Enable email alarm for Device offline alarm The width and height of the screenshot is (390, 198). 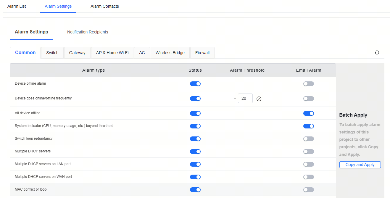pyautogui.click(x=308, y=84)
